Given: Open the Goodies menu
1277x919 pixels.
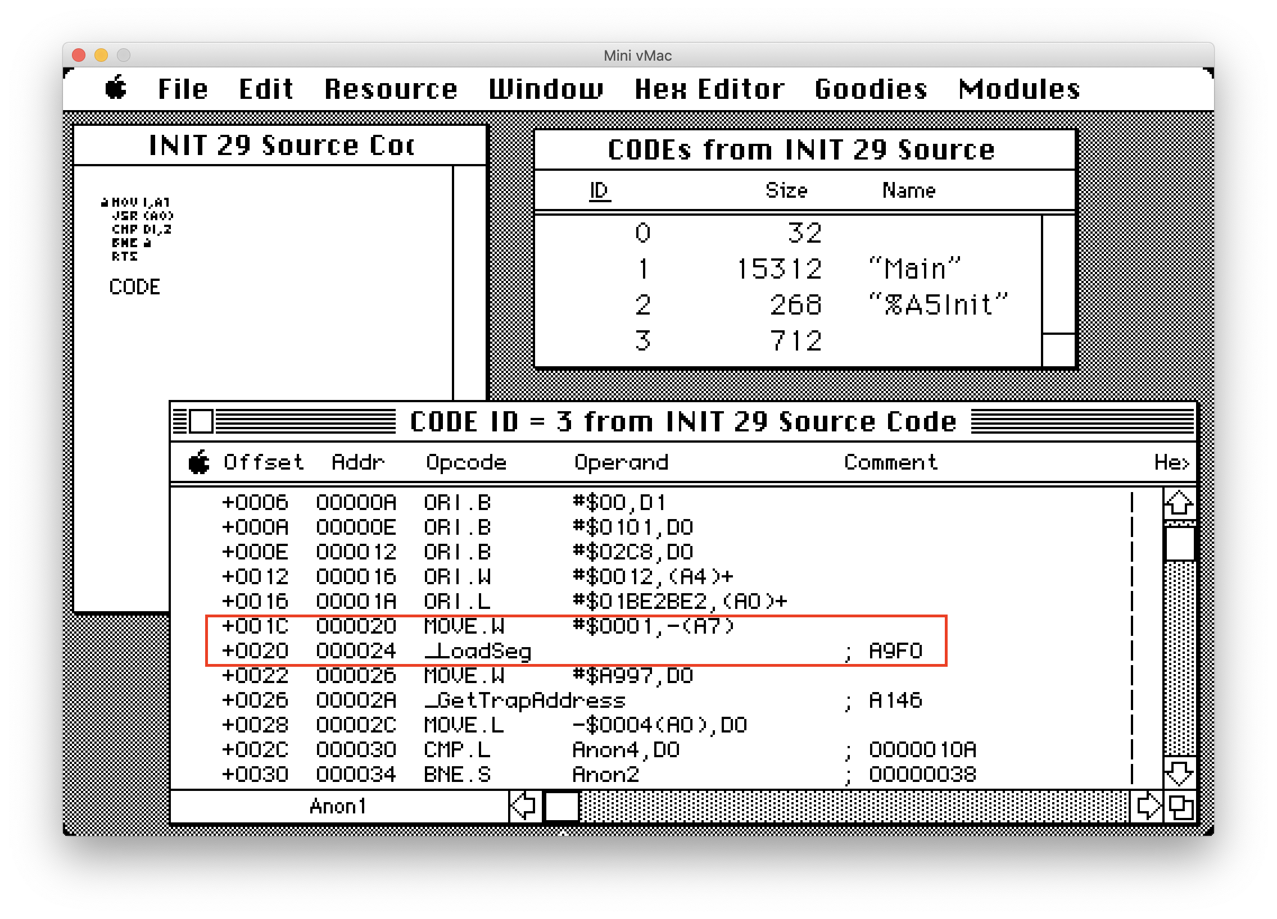Looking at the screenshot, I should (x=871, y=89).
